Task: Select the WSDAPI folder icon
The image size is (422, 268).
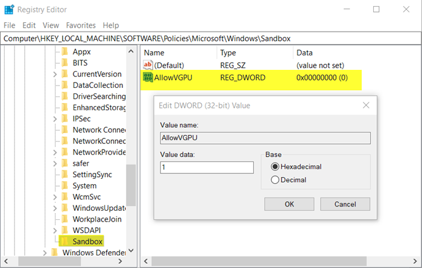Action: [65, 231]
